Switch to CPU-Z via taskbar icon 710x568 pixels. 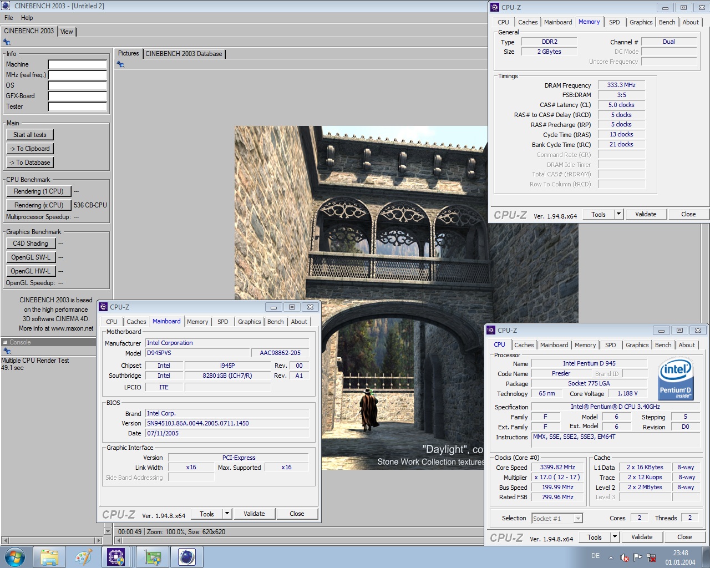tap(116, 557)
